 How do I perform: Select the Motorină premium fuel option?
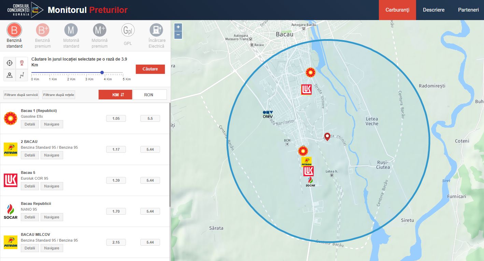pos(99,31)
